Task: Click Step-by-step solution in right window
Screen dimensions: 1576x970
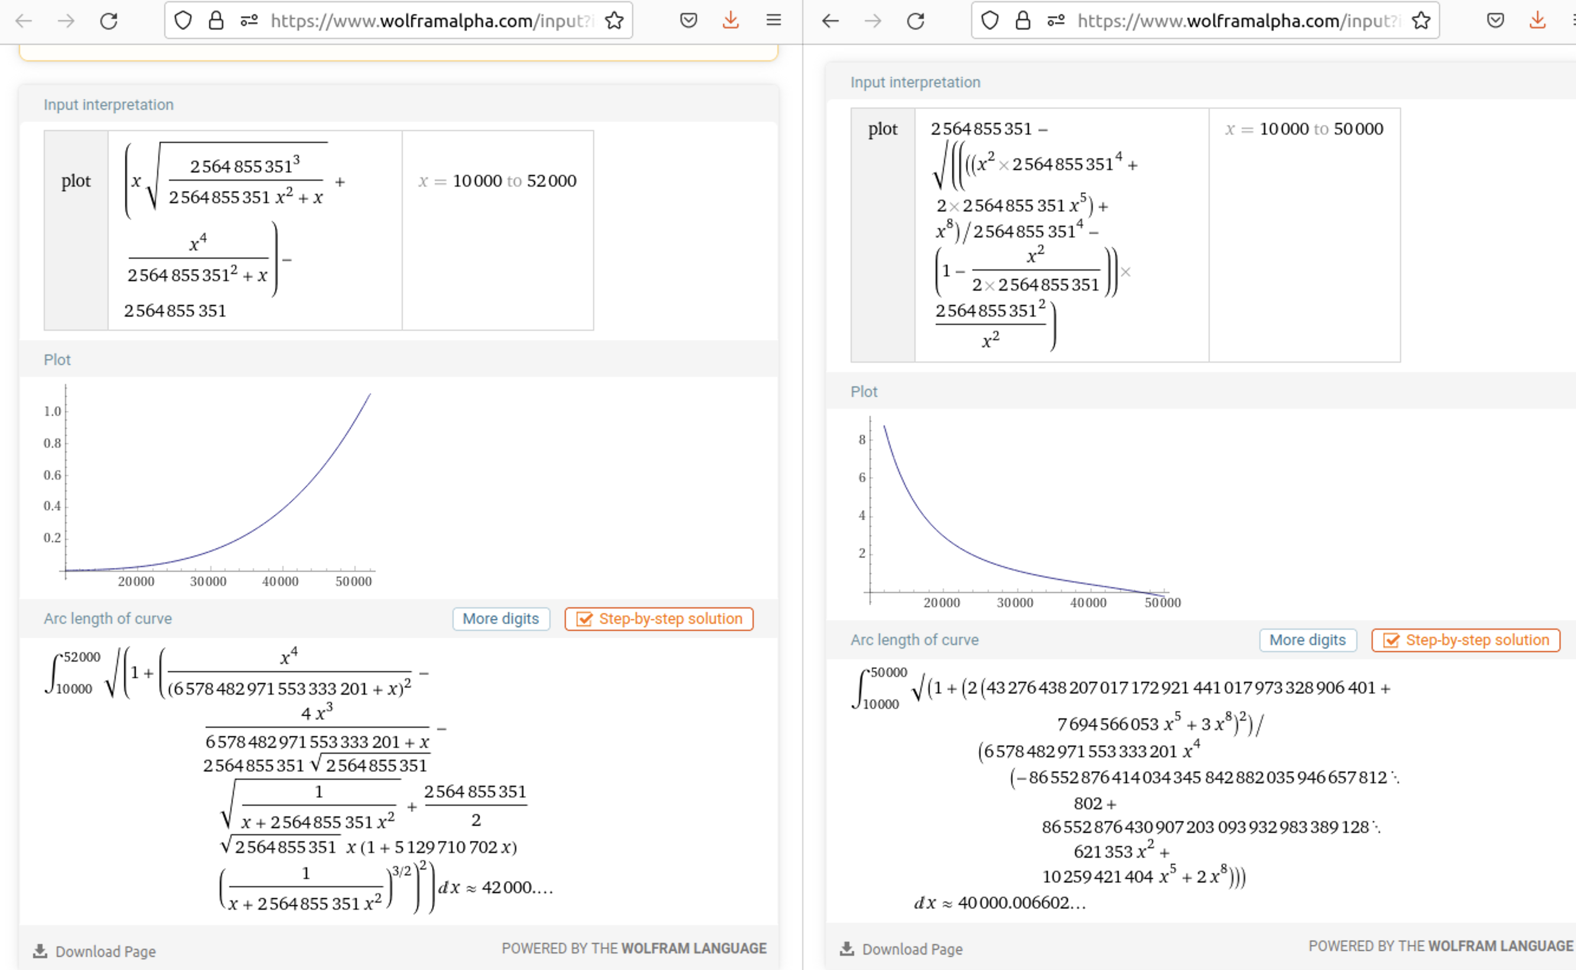Action: pos(1466,640)
